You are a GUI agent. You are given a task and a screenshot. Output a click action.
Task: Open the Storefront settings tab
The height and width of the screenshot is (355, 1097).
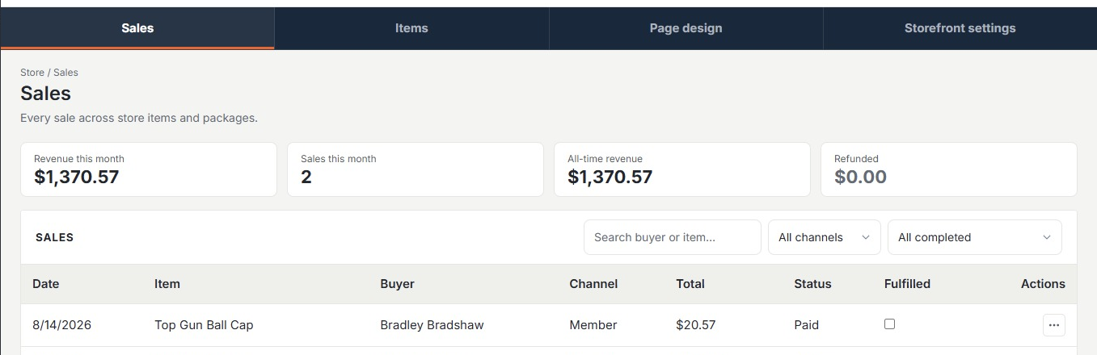coord(960,28)
